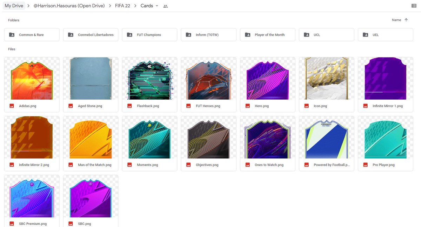The width and height of the screenshot is (421, 227).
Task: Click the image icon beside Moments.png
Action: point(129,165)
